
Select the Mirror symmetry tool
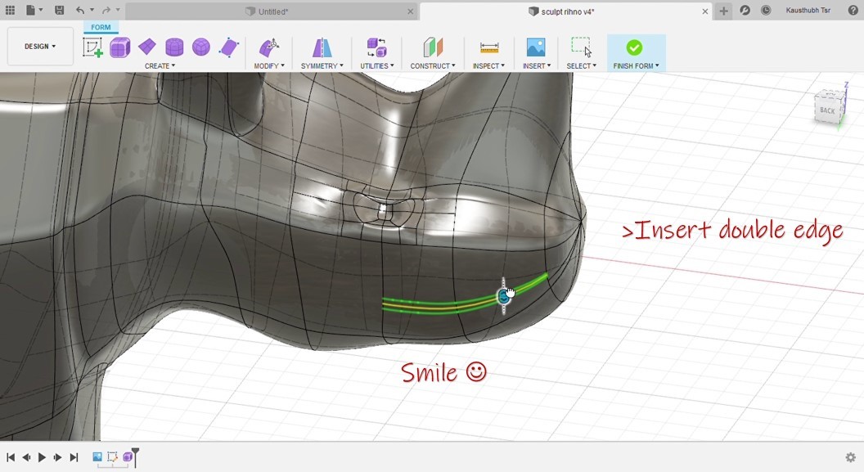(322, 47)
